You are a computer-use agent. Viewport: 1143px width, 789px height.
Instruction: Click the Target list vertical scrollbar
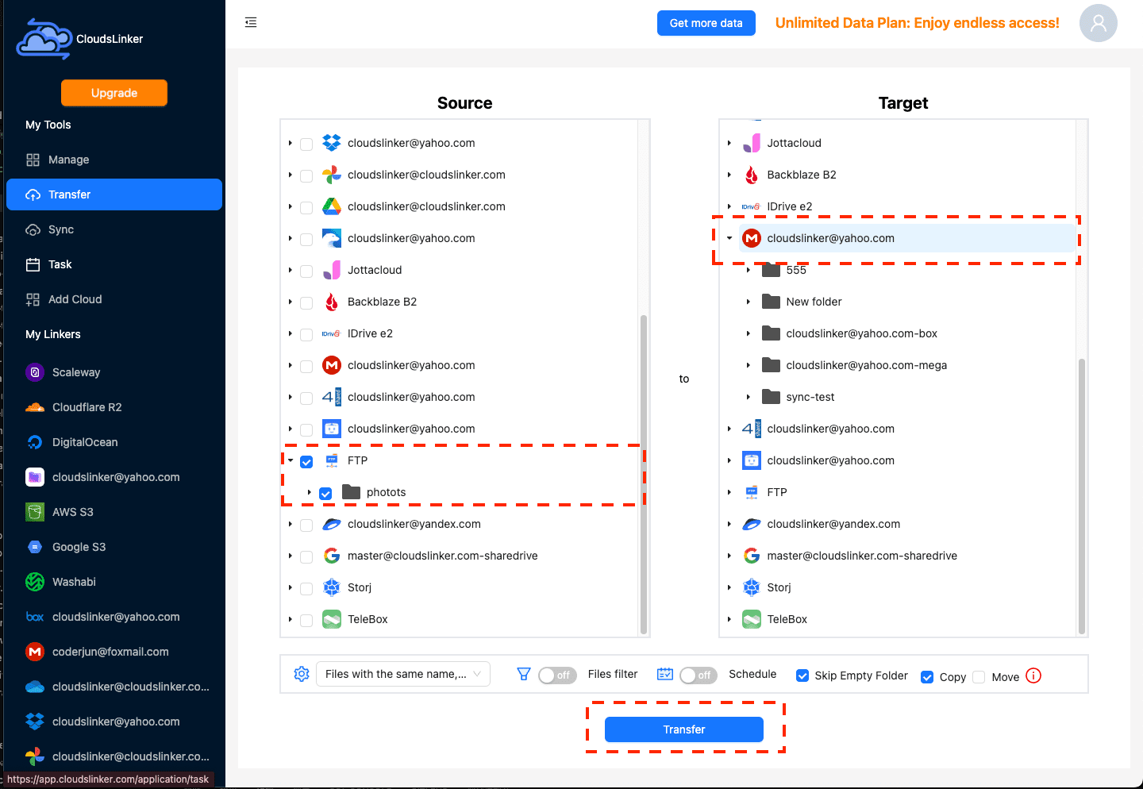1082,495
